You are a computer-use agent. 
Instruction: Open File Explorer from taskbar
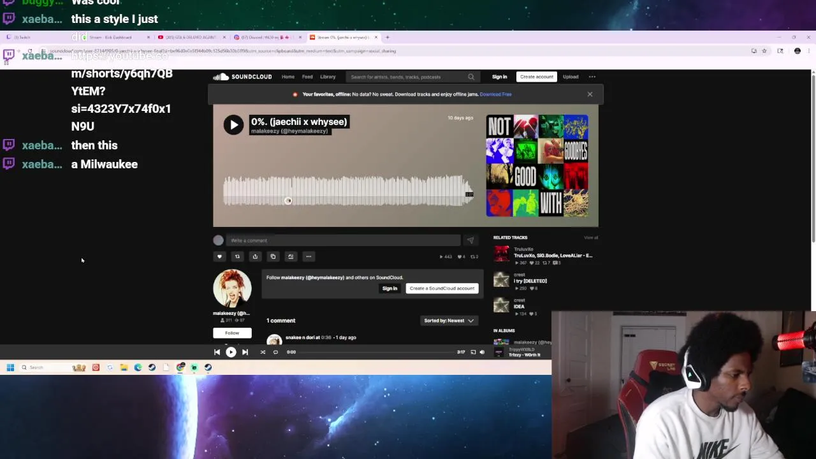(x=124, y=367)
